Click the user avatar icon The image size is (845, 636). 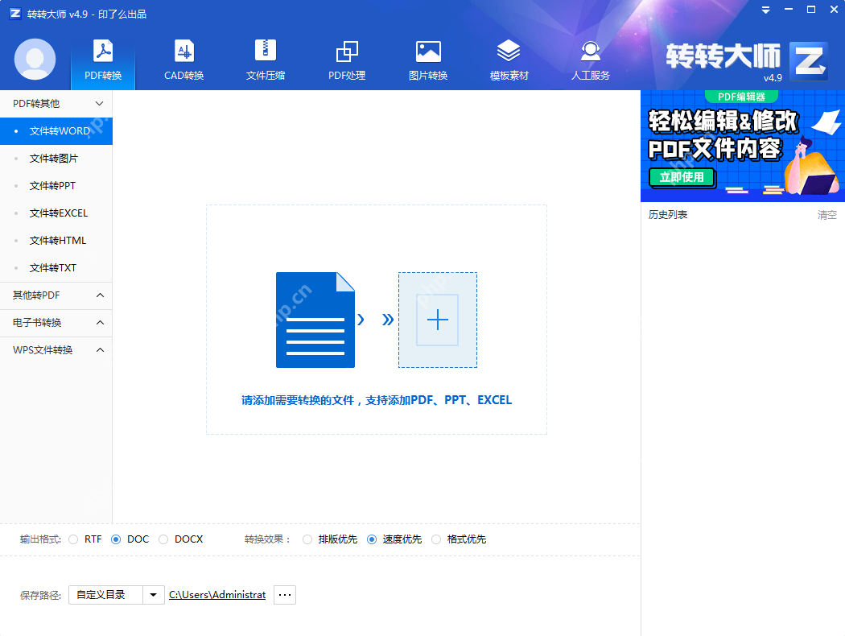[34, 59]
